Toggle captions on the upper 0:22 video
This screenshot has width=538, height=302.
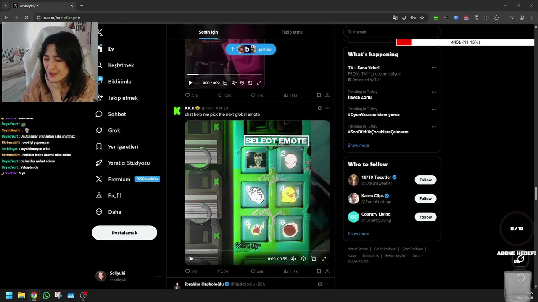tap(225, 83)
